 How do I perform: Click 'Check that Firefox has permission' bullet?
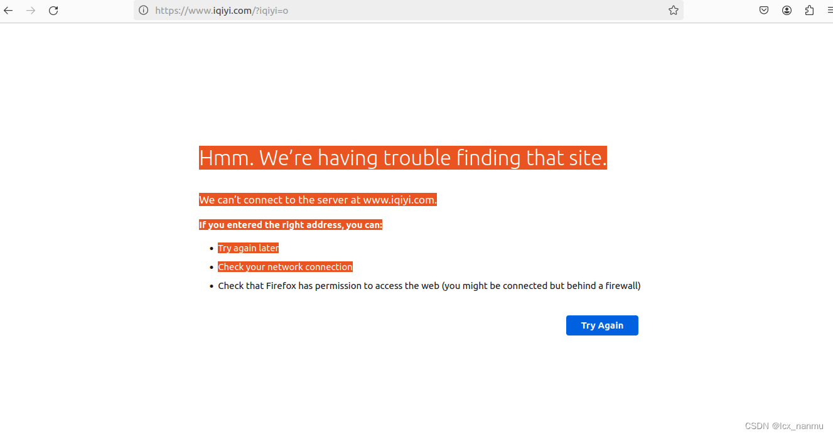pos(429,286)
